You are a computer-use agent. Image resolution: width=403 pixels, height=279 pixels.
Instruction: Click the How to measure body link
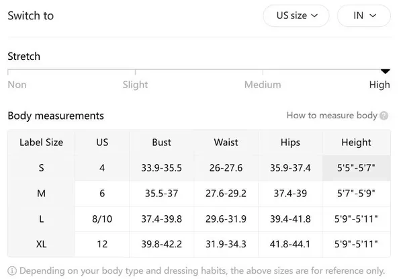point(332,116)
